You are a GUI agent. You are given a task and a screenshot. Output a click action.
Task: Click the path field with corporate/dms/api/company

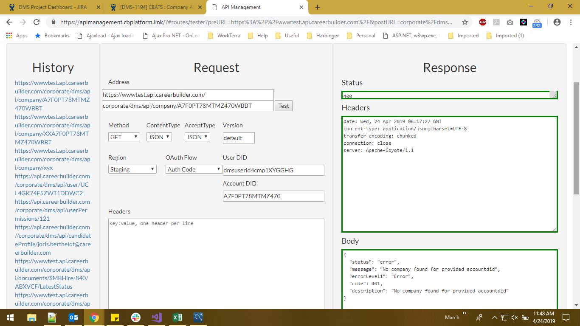pos(188,106)
